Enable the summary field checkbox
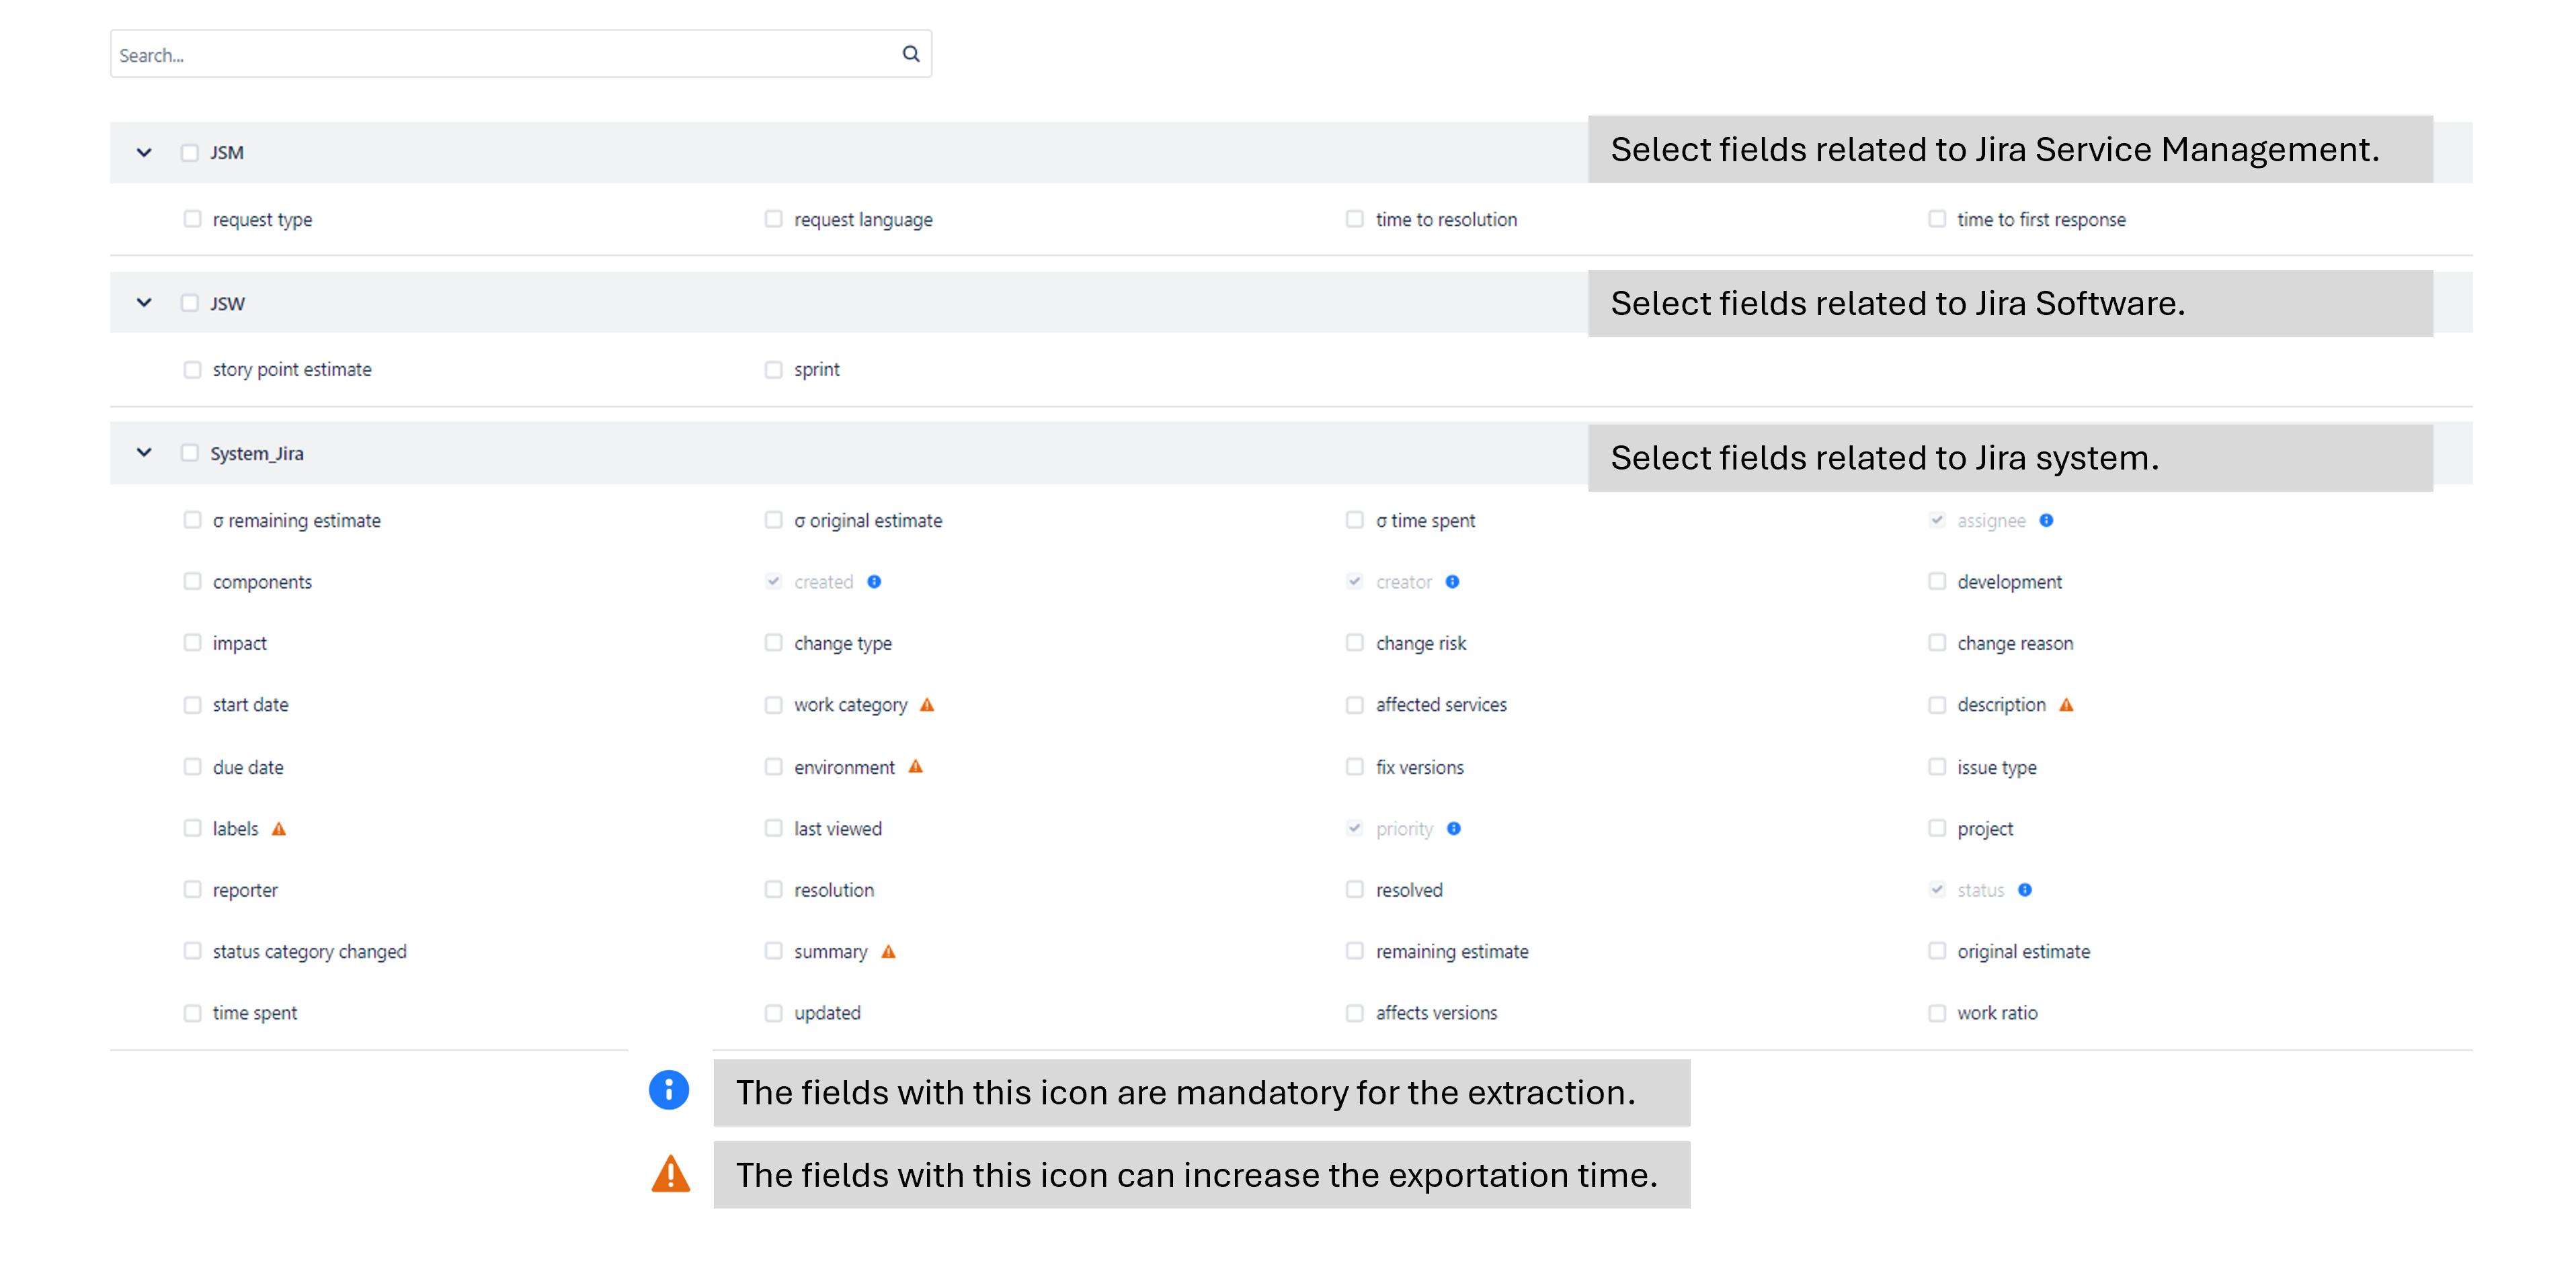2576x1277 pixels. pos(773,951)
